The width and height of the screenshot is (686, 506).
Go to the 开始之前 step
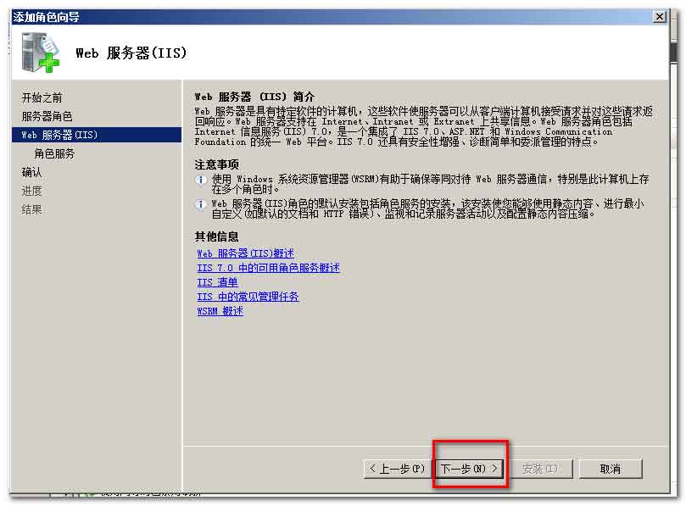pyautogui.click(x=42, y=97)
